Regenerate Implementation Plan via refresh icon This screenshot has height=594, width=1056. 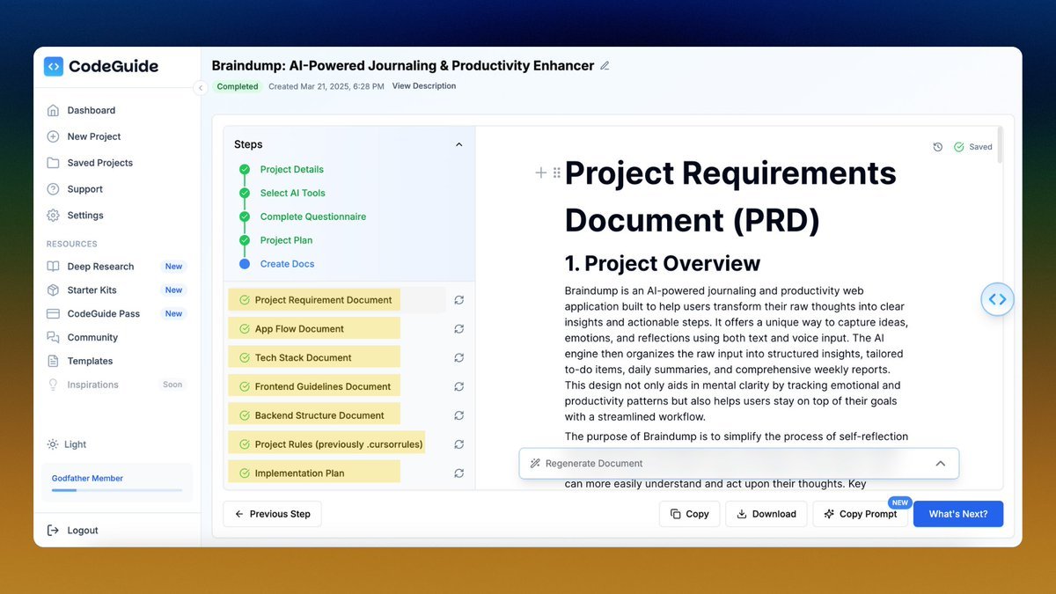(458, 473)
